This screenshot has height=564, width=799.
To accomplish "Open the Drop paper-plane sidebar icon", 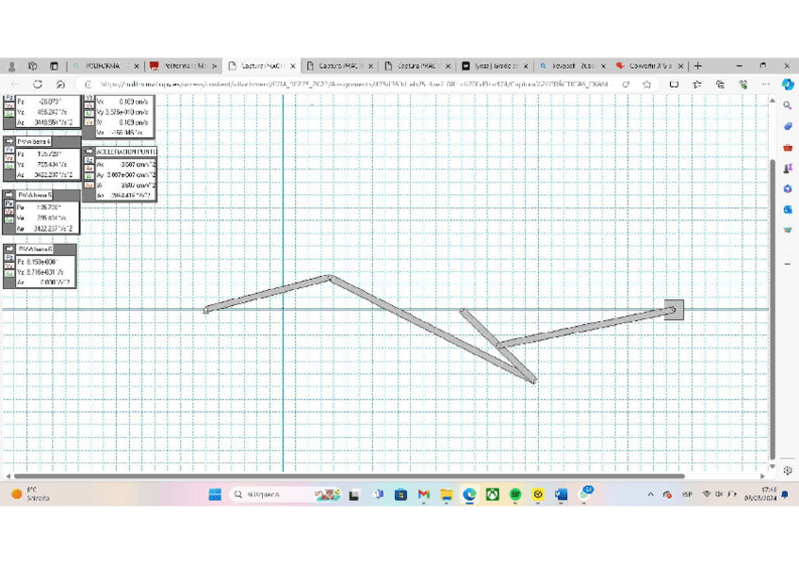I will tap(788, 230).
